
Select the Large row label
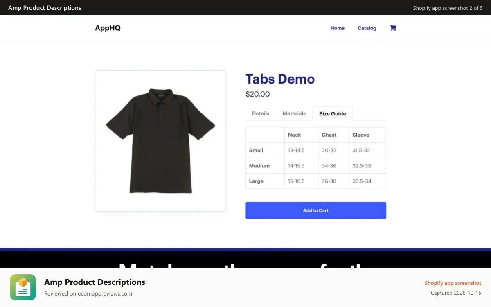click(x=256, y=181)
